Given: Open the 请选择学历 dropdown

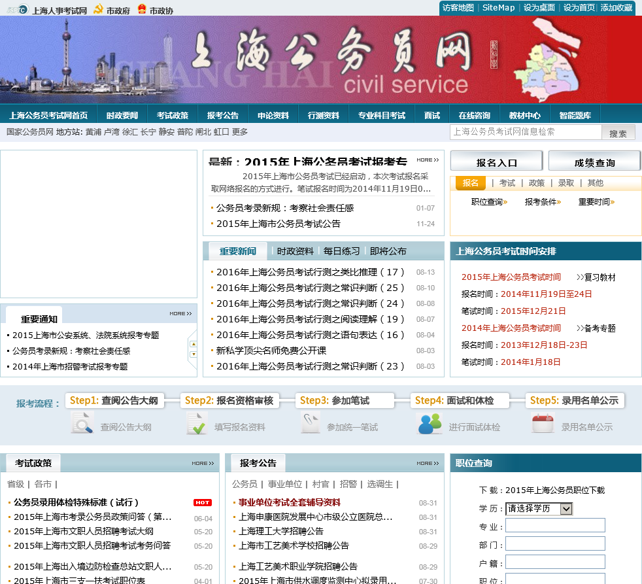Looking at the screenshot, I should [539, 509].
